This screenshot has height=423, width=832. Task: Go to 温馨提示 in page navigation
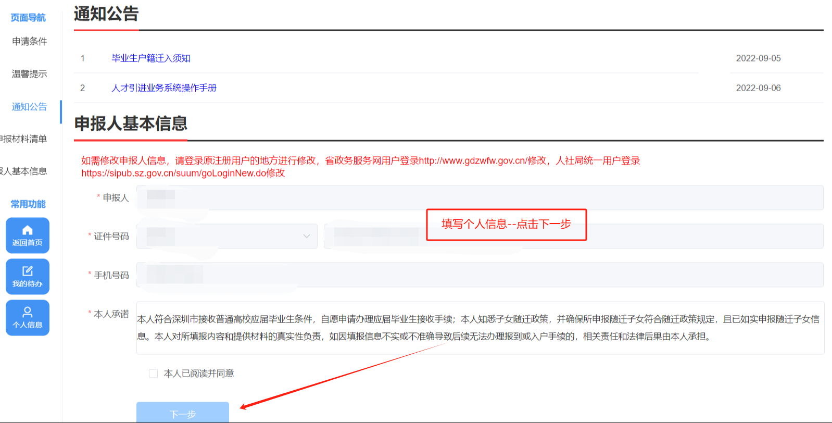pyautogui.click(x=30, y=74)
